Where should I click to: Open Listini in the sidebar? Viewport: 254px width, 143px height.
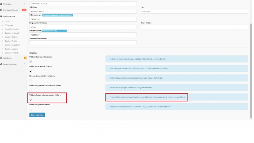(7, 21)
